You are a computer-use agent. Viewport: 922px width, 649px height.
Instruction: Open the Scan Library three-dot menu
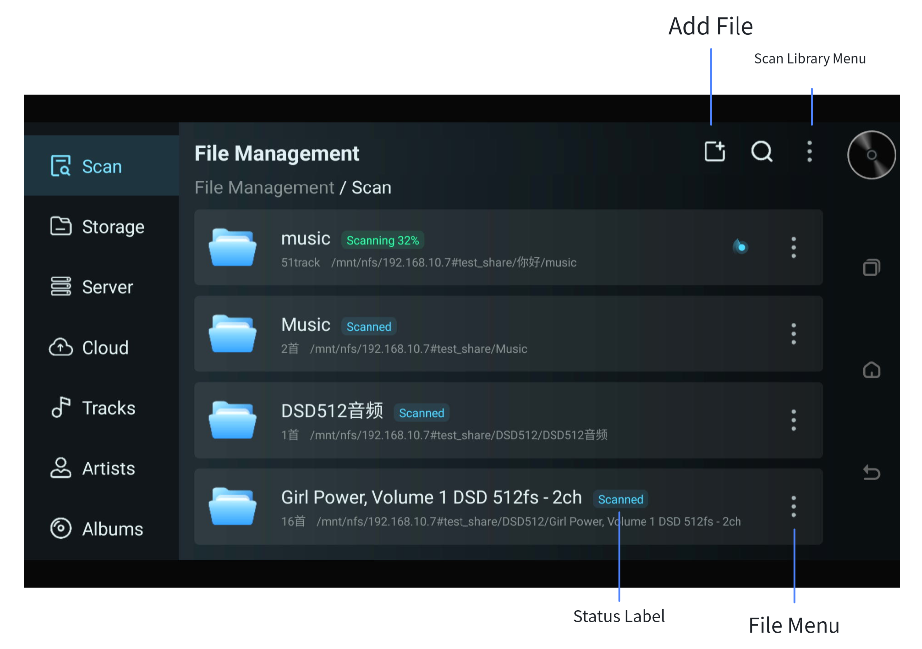[x=810, y=151]
